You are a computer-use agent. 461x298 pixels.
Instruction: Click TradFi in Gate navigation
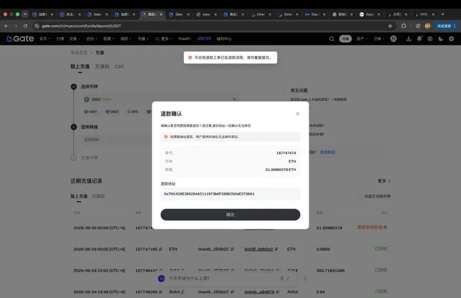pos(185,38)
